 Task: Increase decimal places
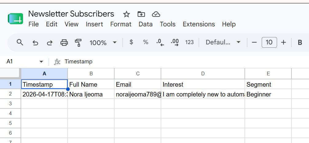pos(175,43)
